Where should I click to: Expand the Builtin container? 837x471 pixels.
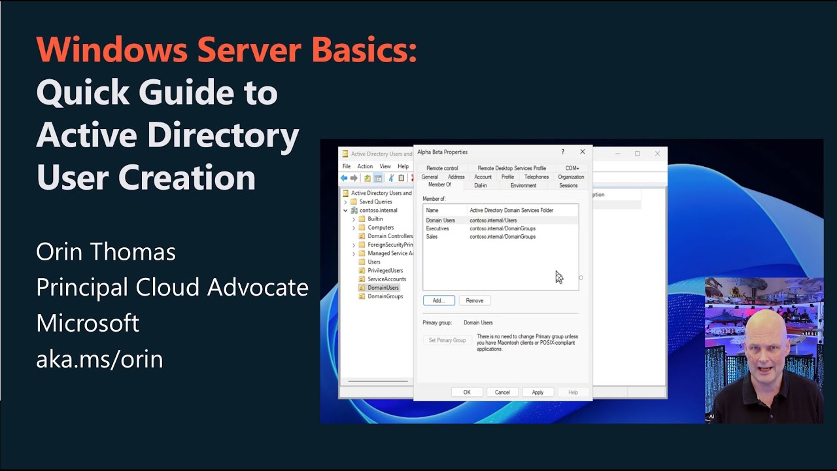354,219
